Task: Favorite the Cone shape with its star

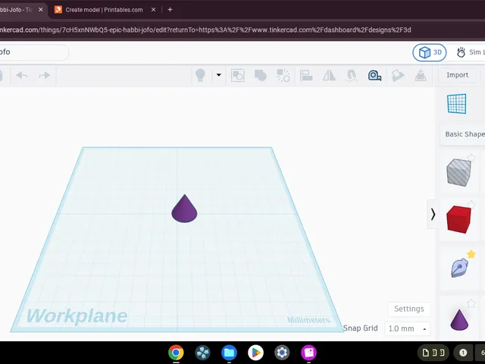Action: pyautogui.click(x=471, y=303)
